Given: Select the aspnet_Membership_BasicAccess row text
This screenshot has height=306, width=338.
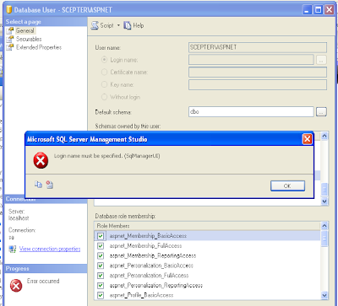Looking at the screenshot, I should click(x=148, y=236).
